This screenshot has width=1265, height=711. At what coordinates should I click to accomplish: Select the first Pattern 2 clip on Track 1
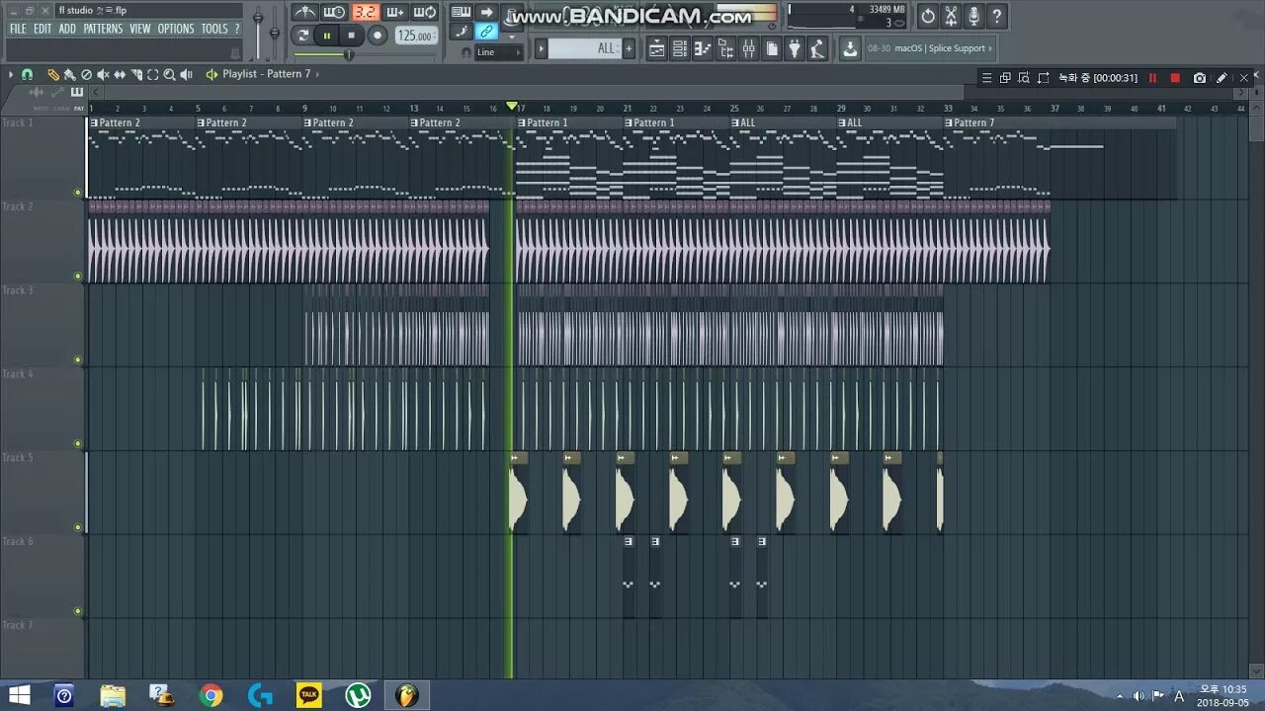tap(141, 158)
